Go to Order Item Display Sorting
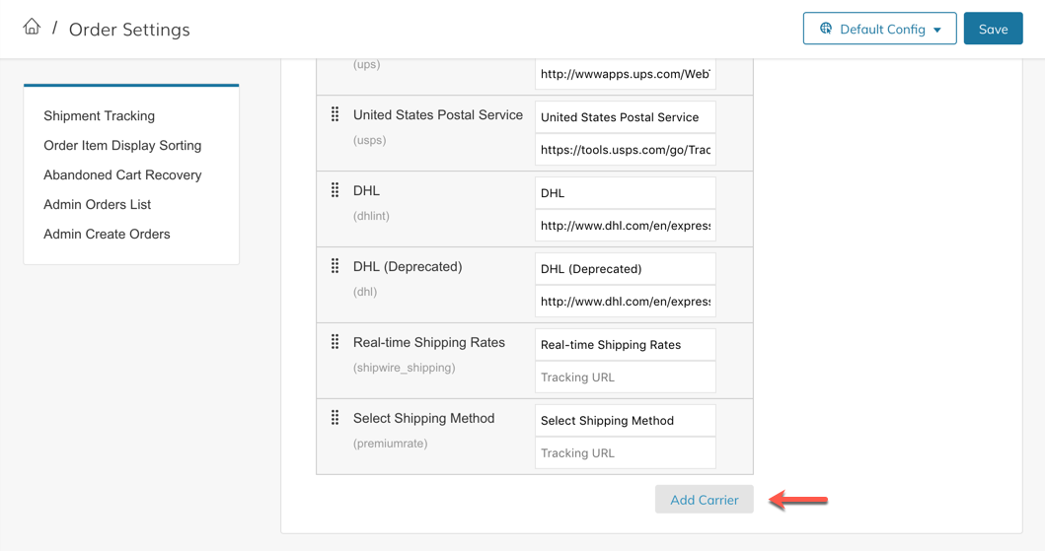Viewport: 1045px width, 551px height. [122, 146]
